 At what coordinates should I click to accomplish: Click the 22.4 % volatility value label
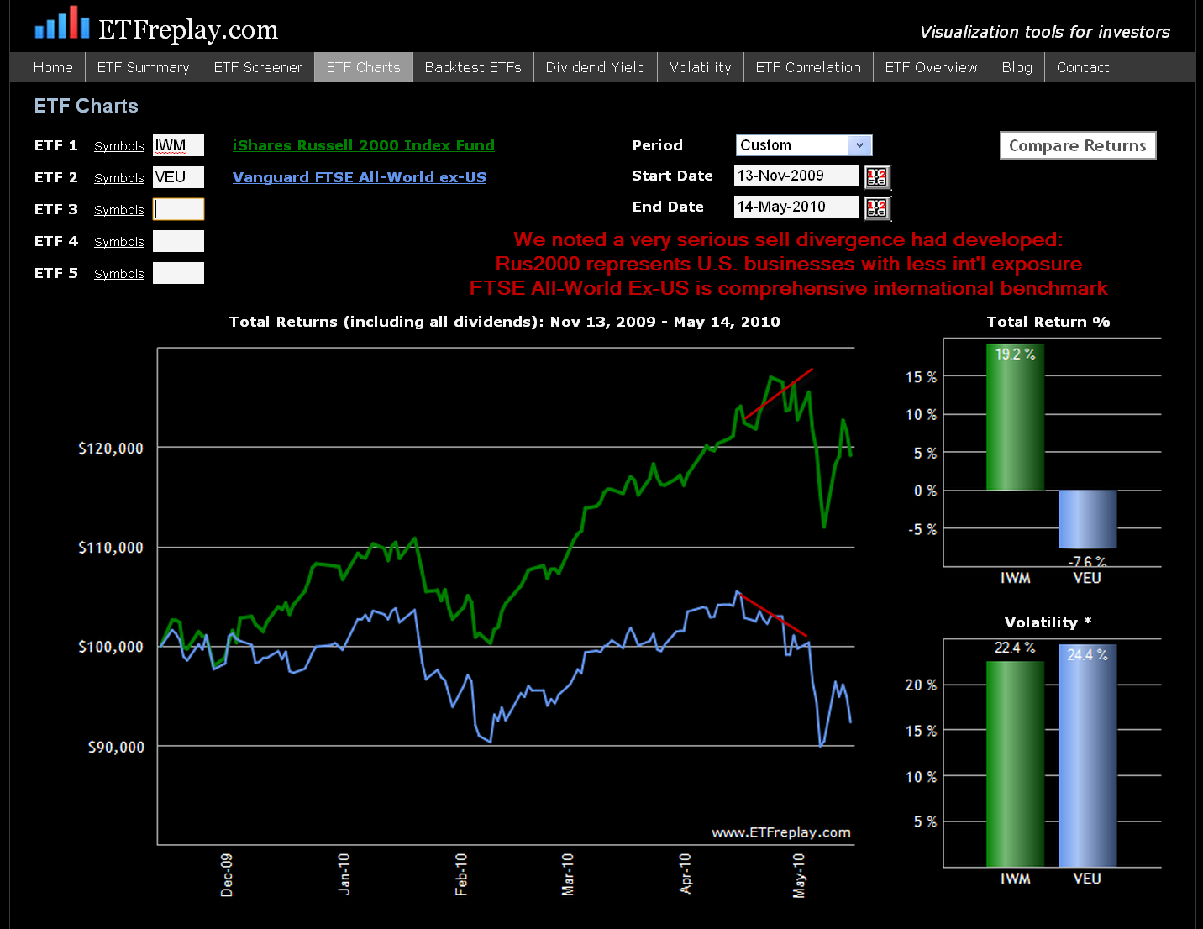[x=1015, y=648]
